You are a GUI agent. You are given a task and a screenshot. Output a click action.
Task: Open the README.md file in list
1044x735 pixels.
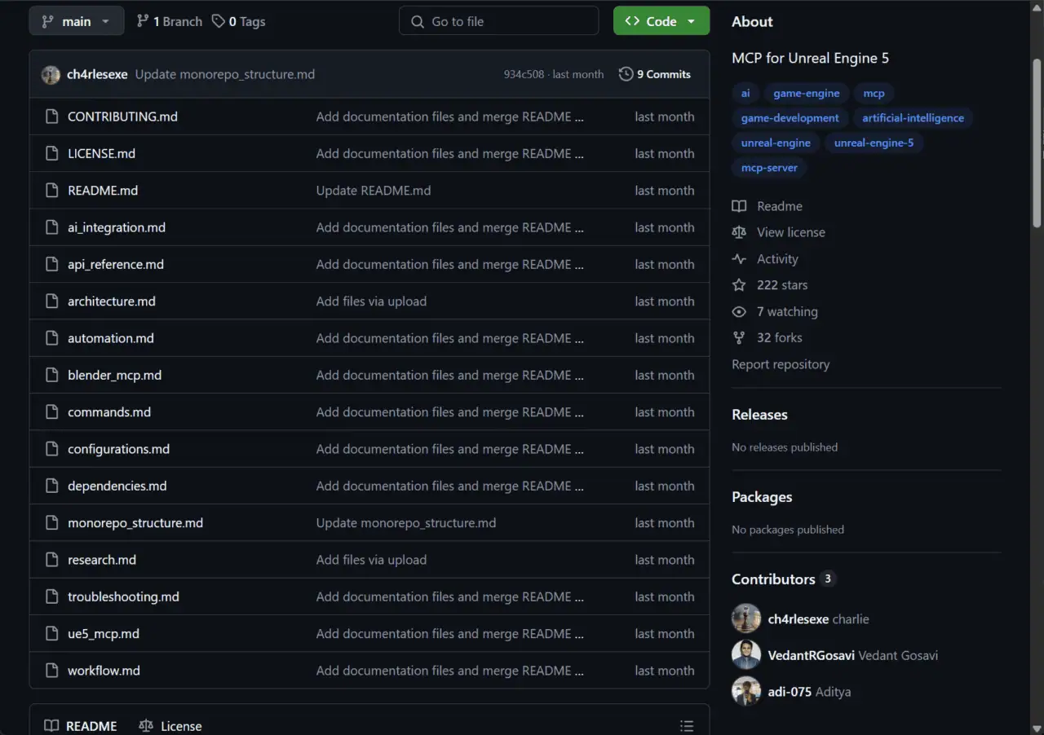point(103,191)
